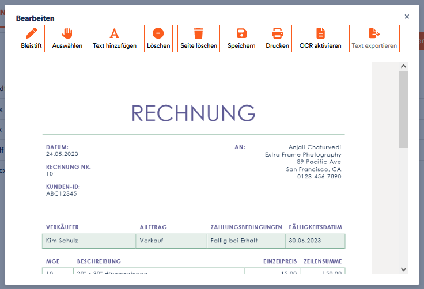424x289 pixels.
Task: Click the scrollbar up arrow
Action: click(x=403, y=66)
